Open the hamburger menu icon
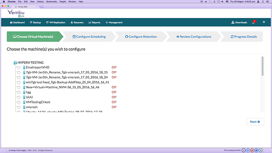Image resolution: width=272 pixels, height=153 pixels. [x=264, y=22]
